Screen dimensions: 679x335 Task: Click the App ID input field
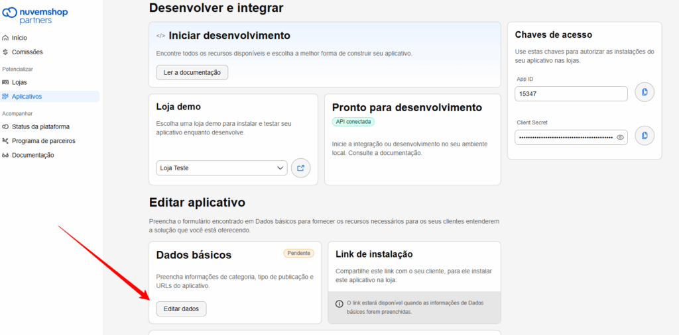[x=570, y=94]
